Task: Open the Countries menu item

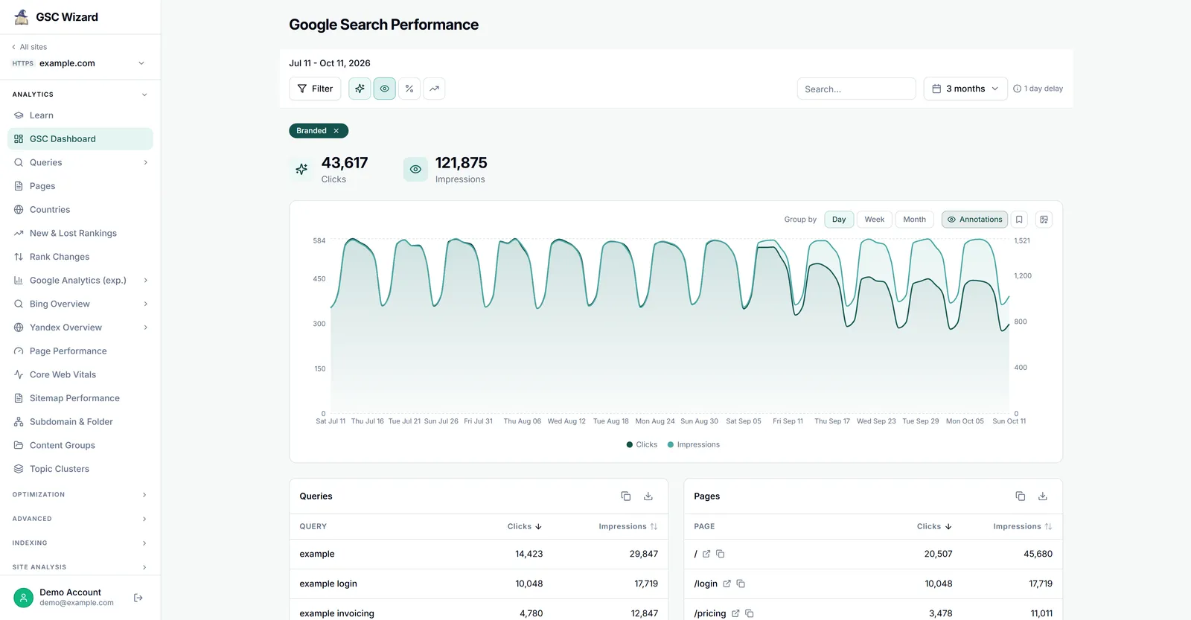Action: click(x=80, y=210)
